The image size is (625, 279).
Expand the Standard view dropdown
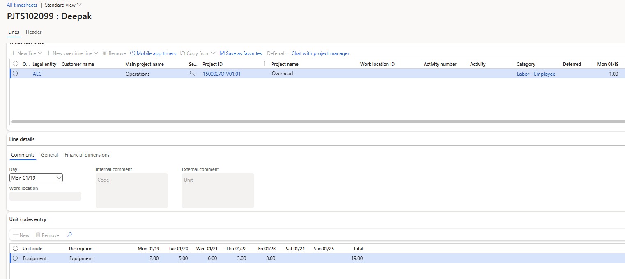point(63,5)
